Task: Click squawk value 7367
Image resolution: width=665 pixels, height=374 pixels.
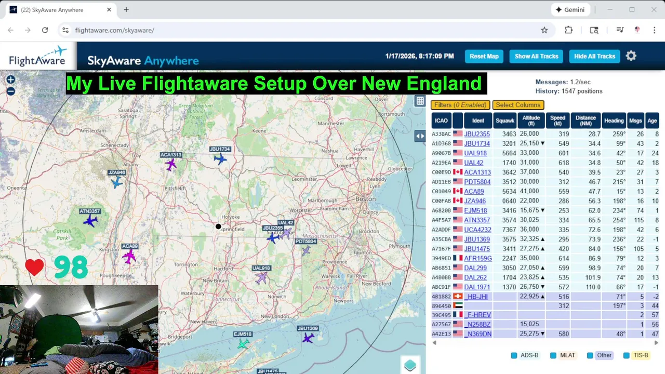Action: pyautogui.click(x=509, y=230)
